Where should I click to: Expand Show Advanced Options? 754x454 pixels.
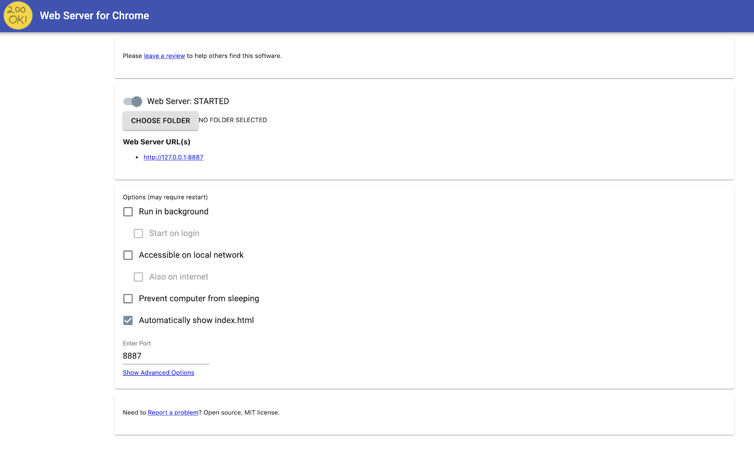pos(158,373)
